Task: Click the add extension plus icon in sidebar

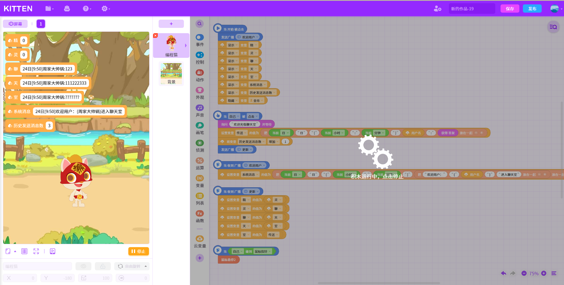Action: pos(200,258)
